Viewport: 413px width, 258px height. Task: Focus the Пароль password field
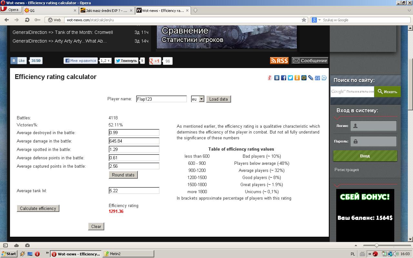click(374, 141)
